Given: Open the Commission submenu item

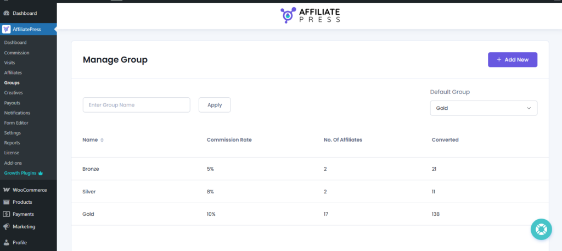Looking at the screenshot, I should pyautogui.click(x=16, y=53).
